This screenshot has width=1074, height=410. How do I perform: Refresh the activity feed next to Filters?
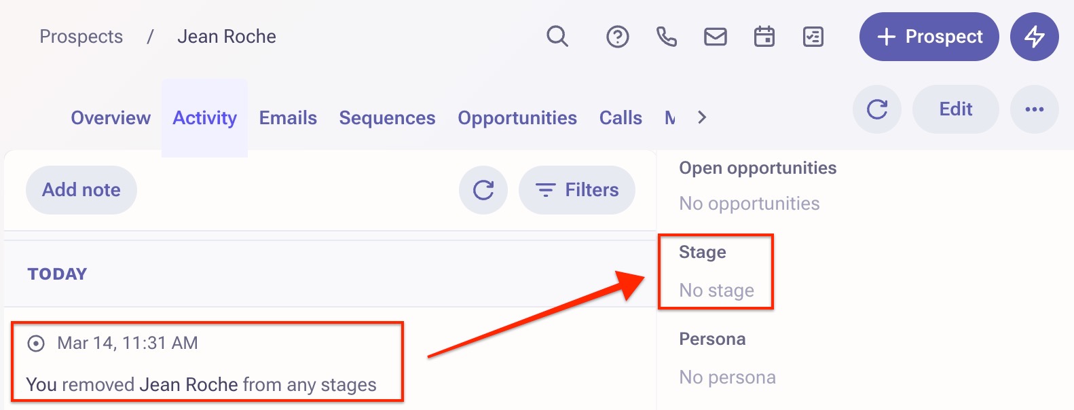483,190
